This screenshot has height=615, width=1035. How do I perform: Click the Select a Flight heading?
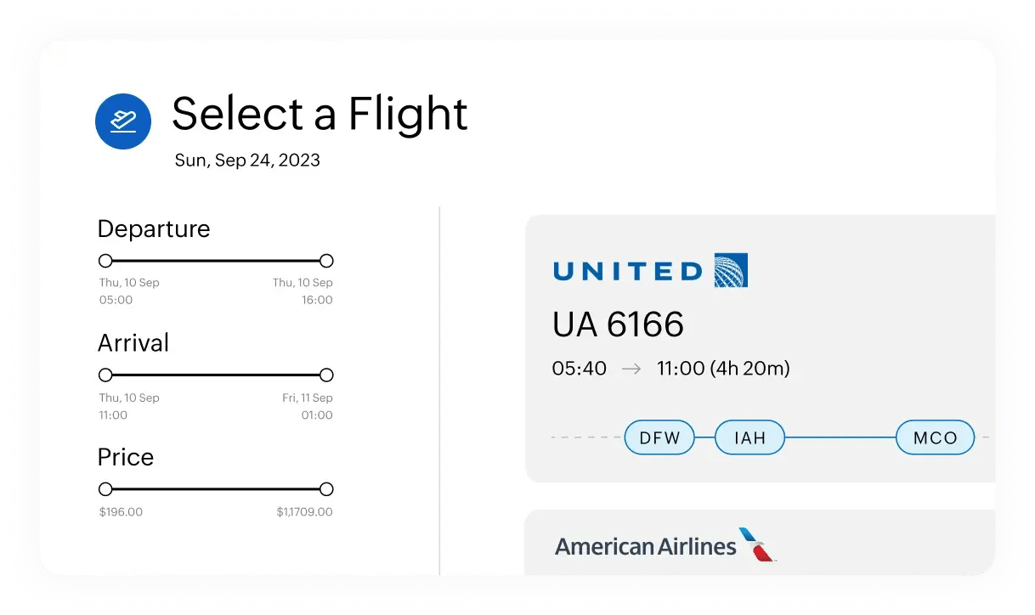[320, 114]
